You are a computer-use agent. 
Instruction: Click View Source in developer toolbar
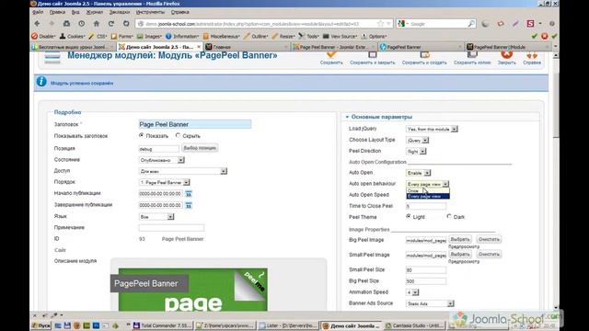pyautogui.click(x=340, y=37)
